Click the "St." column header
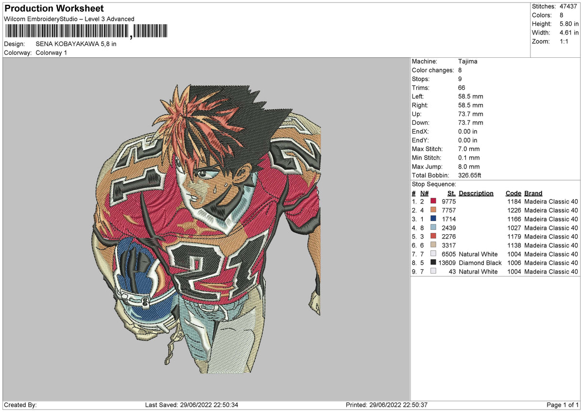 pos(452,193)
